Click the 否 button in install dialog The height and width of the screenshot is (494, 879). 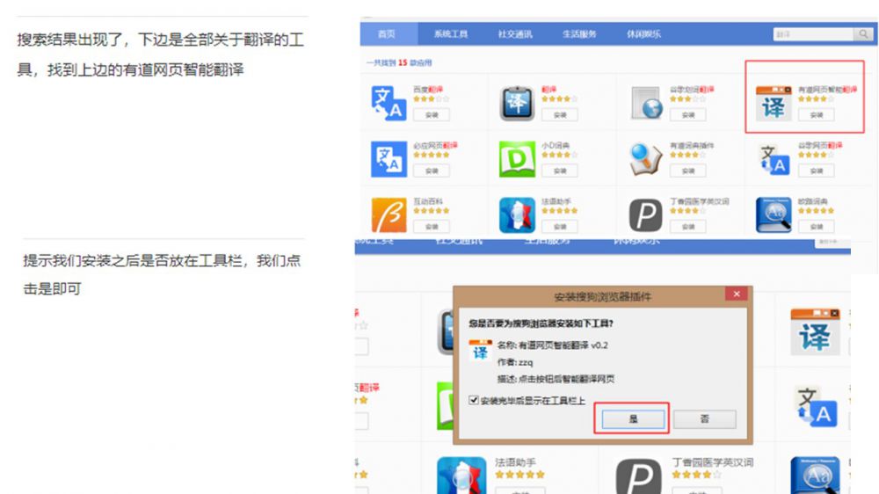pyautogui.click(x=704, y=419)
